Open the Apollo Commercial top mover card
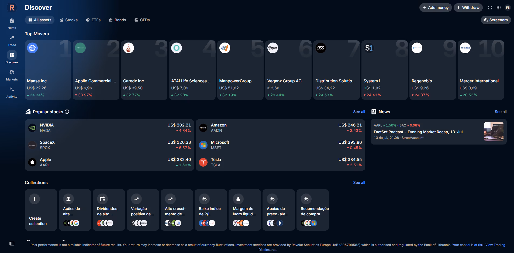The width and height of the screenshot is (514, 253). click(96, 70)
